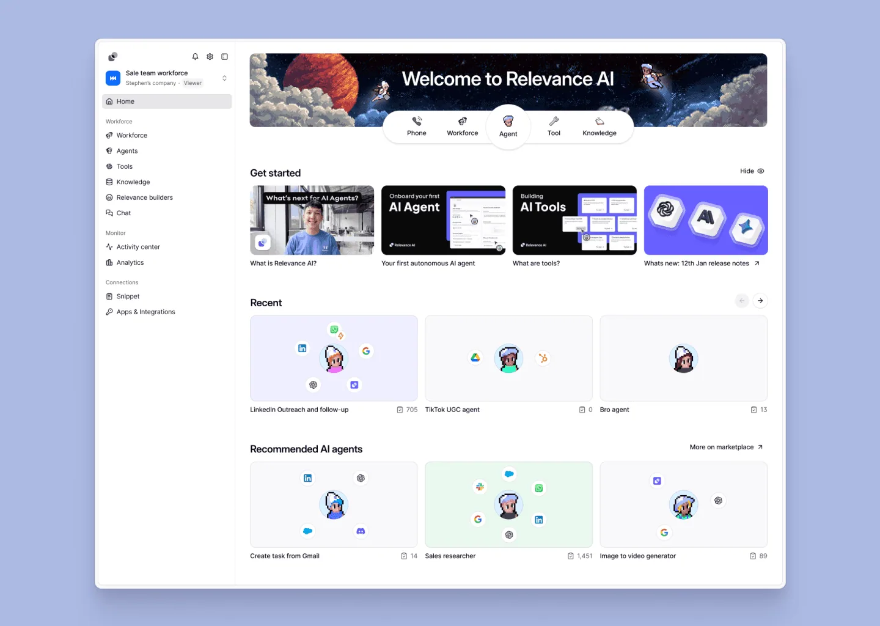
Task: Open the Workforce icon in banner
Action: point(463,121)
